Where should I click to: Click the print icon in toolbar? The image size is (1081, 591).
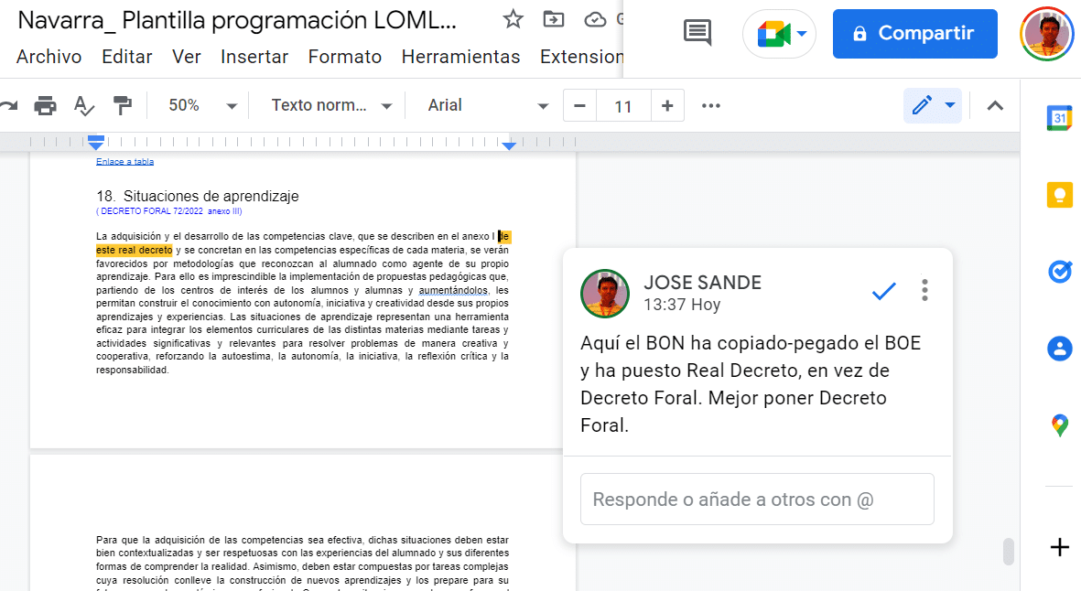(45, 105)
